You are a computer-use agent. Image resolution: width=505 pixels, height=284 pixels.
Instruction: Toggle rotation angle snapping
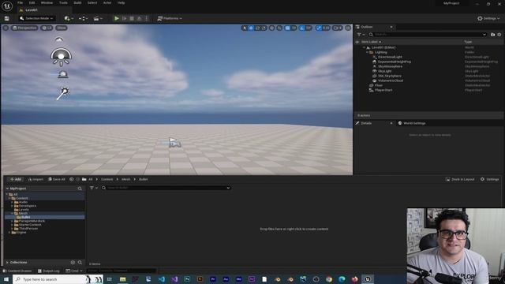301,28
